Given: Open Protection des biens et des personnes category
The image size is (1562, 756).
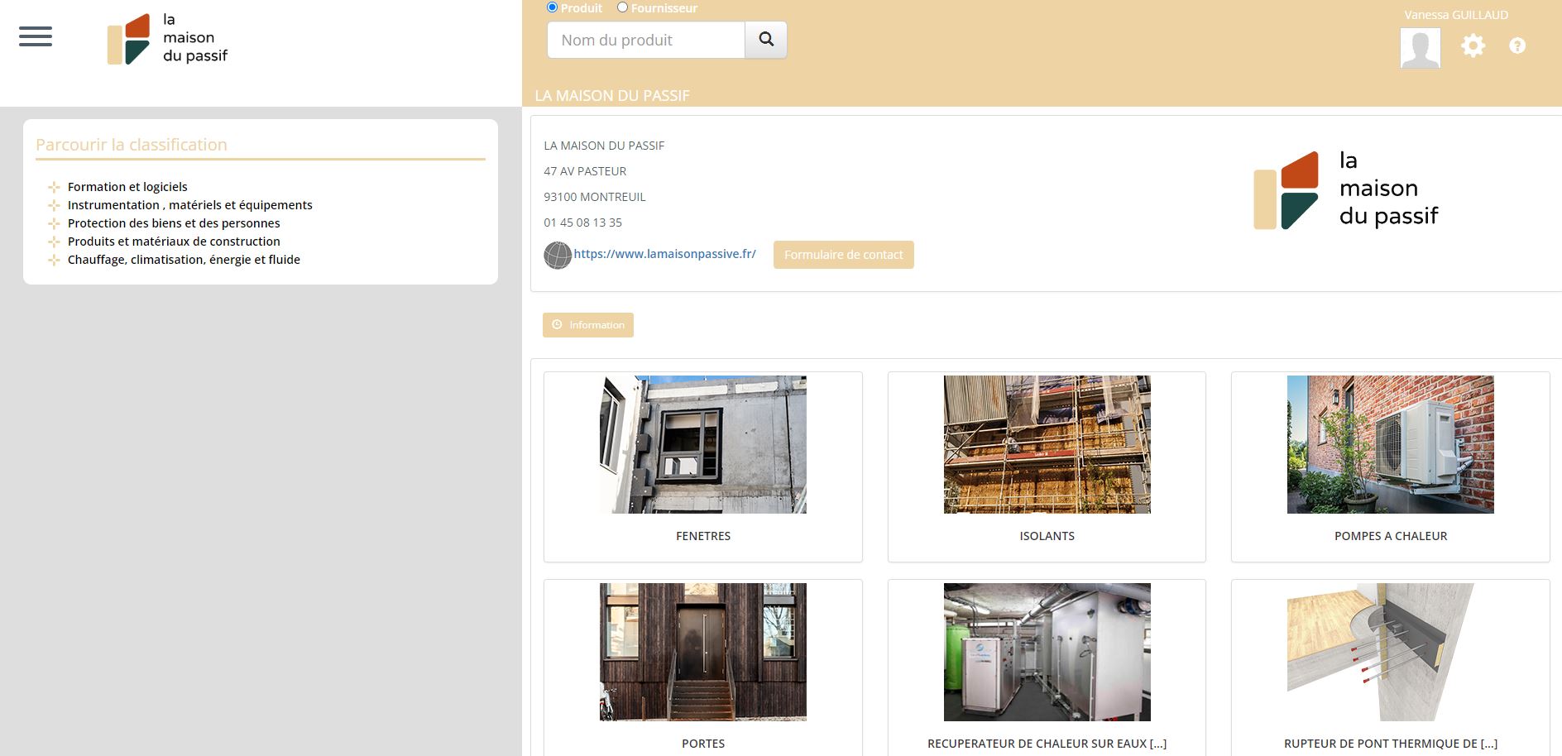Looking at the screenshot, I should (174, 223).
